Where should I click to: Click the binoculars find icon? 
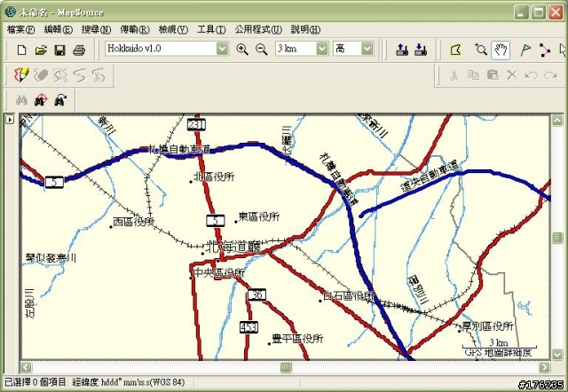click(x=21, y=100)
